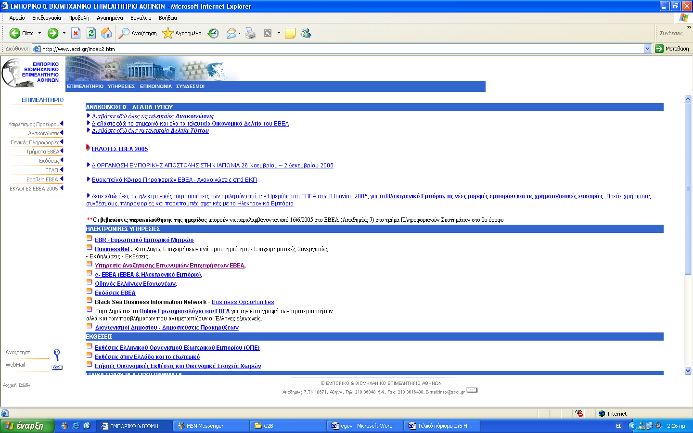Click the Mail envelope toolbar icon
The height and width of the screenshot is (433, 693).
tap(231, 33)
